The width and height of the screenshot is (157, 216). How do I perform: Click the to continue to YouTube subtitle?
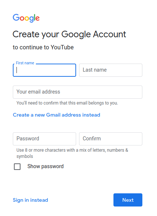43,48
